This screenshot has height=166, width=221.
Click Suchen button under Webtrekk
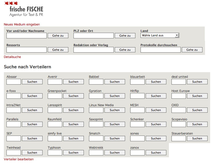114,153
